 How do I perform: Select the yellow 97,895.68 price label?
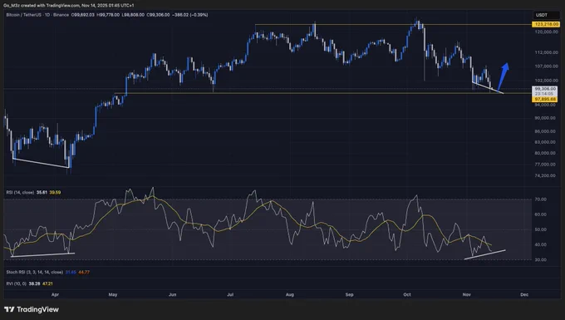(546, 99)
